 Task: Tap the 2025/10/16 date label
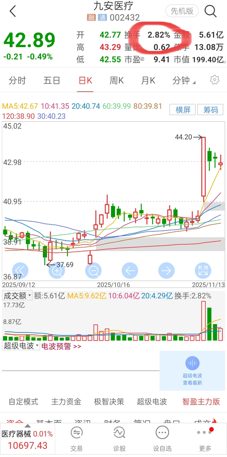pyautogui.click(x=113, y=285)
